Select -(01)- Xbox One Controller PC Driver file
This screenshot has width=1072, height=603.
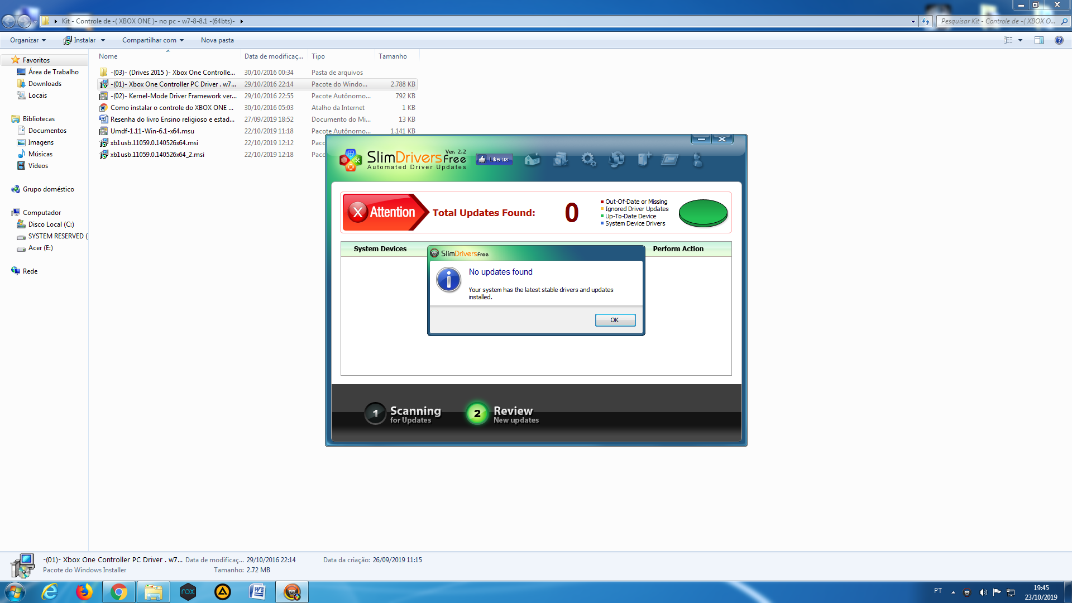pos(257,84)
